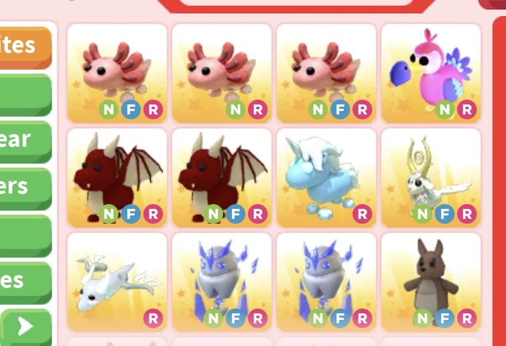Select the first axolotl pet with NFR tags

tap(117, 74)
